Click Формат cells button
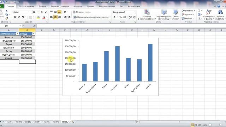Viewport: 226px width, 127px height. click(188, 18)
